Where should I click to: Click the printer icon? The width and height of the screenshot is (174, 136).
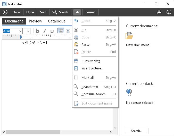[x=159, y=12]
